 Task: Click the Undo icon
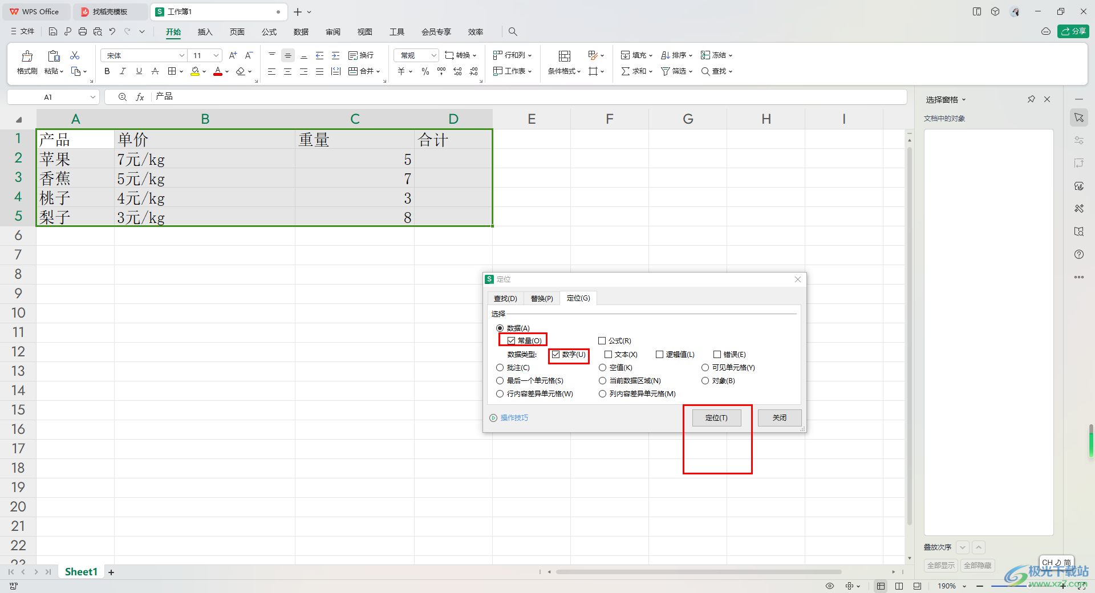click(112, 32)
